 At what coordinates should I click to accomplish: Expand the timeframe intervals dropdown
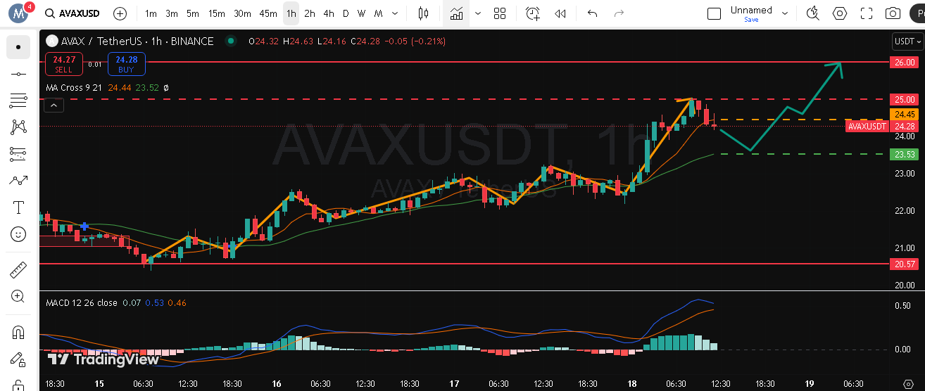click(x=395, y=13)
